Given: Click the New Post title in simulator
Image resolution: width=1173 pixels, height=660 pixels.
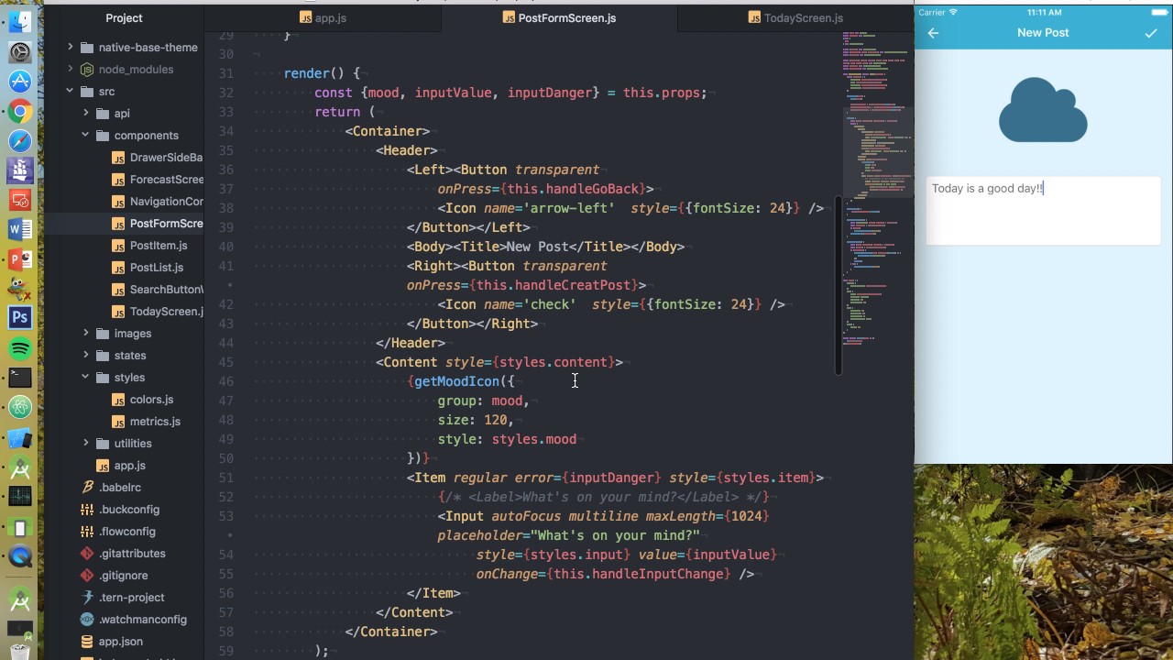Looking at the screenshot, I should tap(1043, 33).
